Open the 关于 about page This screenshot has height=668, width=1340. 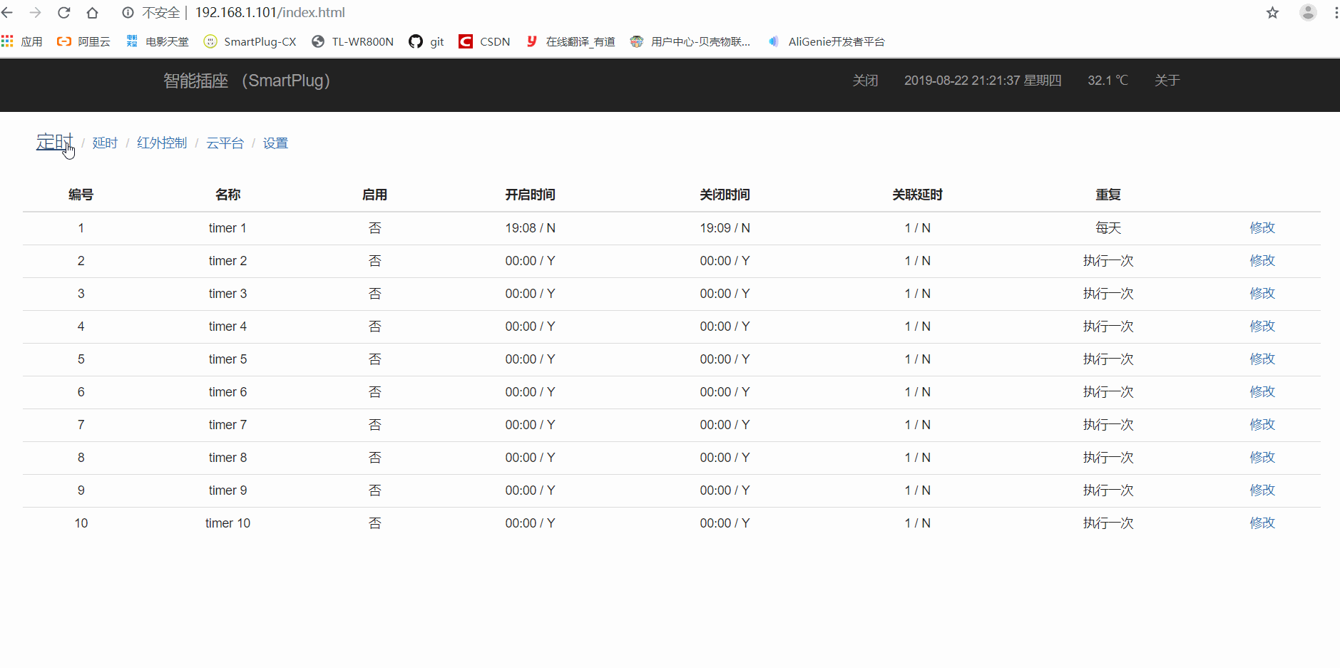[1167, 81]
